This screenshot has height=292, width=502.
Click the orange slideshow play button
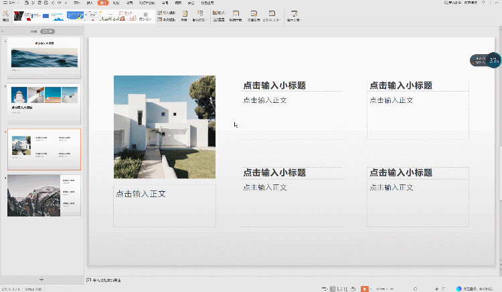click(365, 289)
